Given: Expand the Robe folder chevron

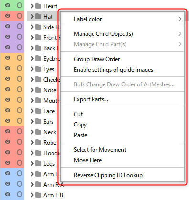Looking at the screenshot, I should pos(32,142).
